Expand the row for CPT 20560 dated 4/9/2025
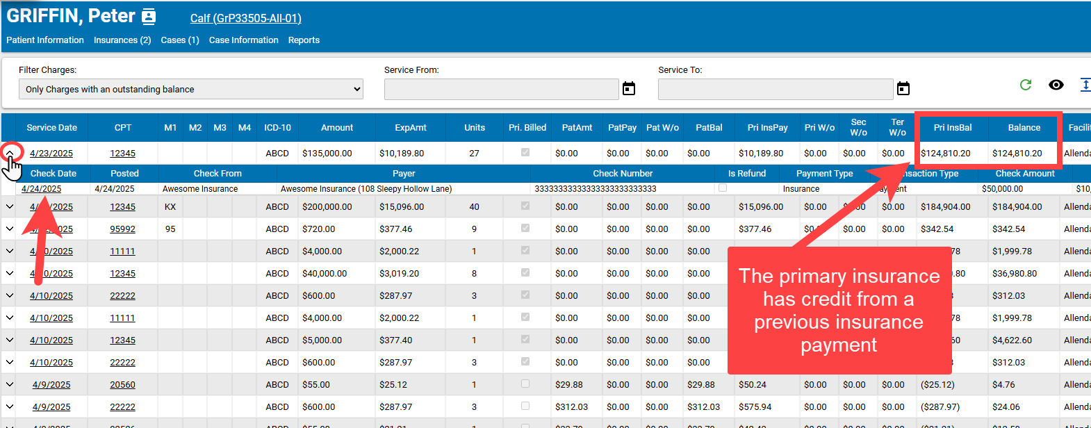1091x428 pixels. pos(10,384)
